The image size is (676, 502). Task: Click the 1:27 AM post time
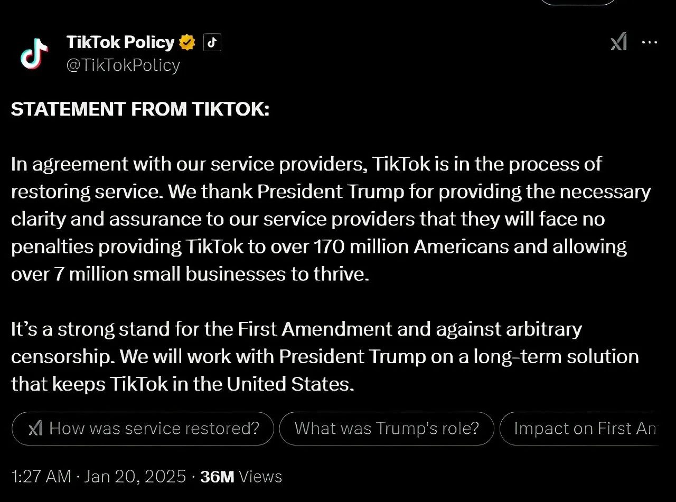click(41, 476)
